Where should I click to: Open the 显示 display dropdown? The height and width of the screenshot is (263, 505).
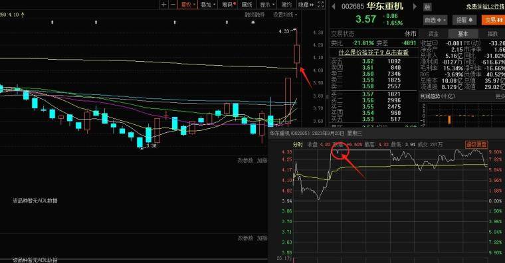pos(267,5)
